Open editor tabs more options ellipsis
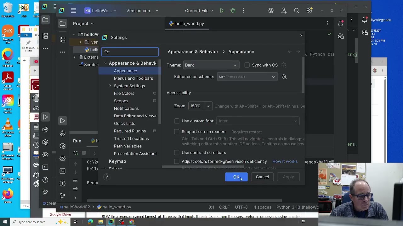 coord(327,24)
